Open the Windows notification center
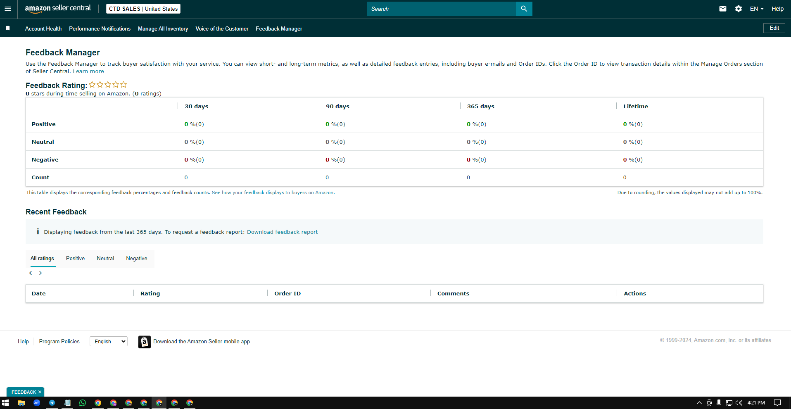Viewport: 791px width, 409px height. click(x=777, y=403)
